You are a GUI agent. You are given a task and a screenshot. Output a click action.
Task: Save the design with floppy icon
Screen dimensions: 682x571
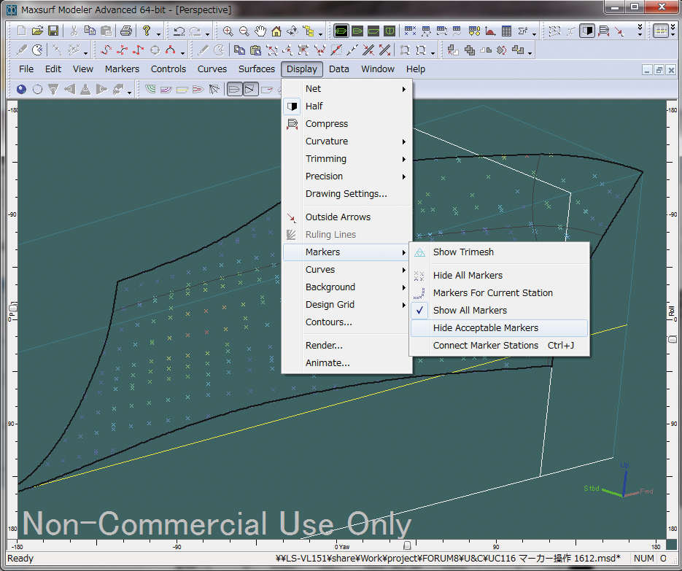tap(53, 31)
